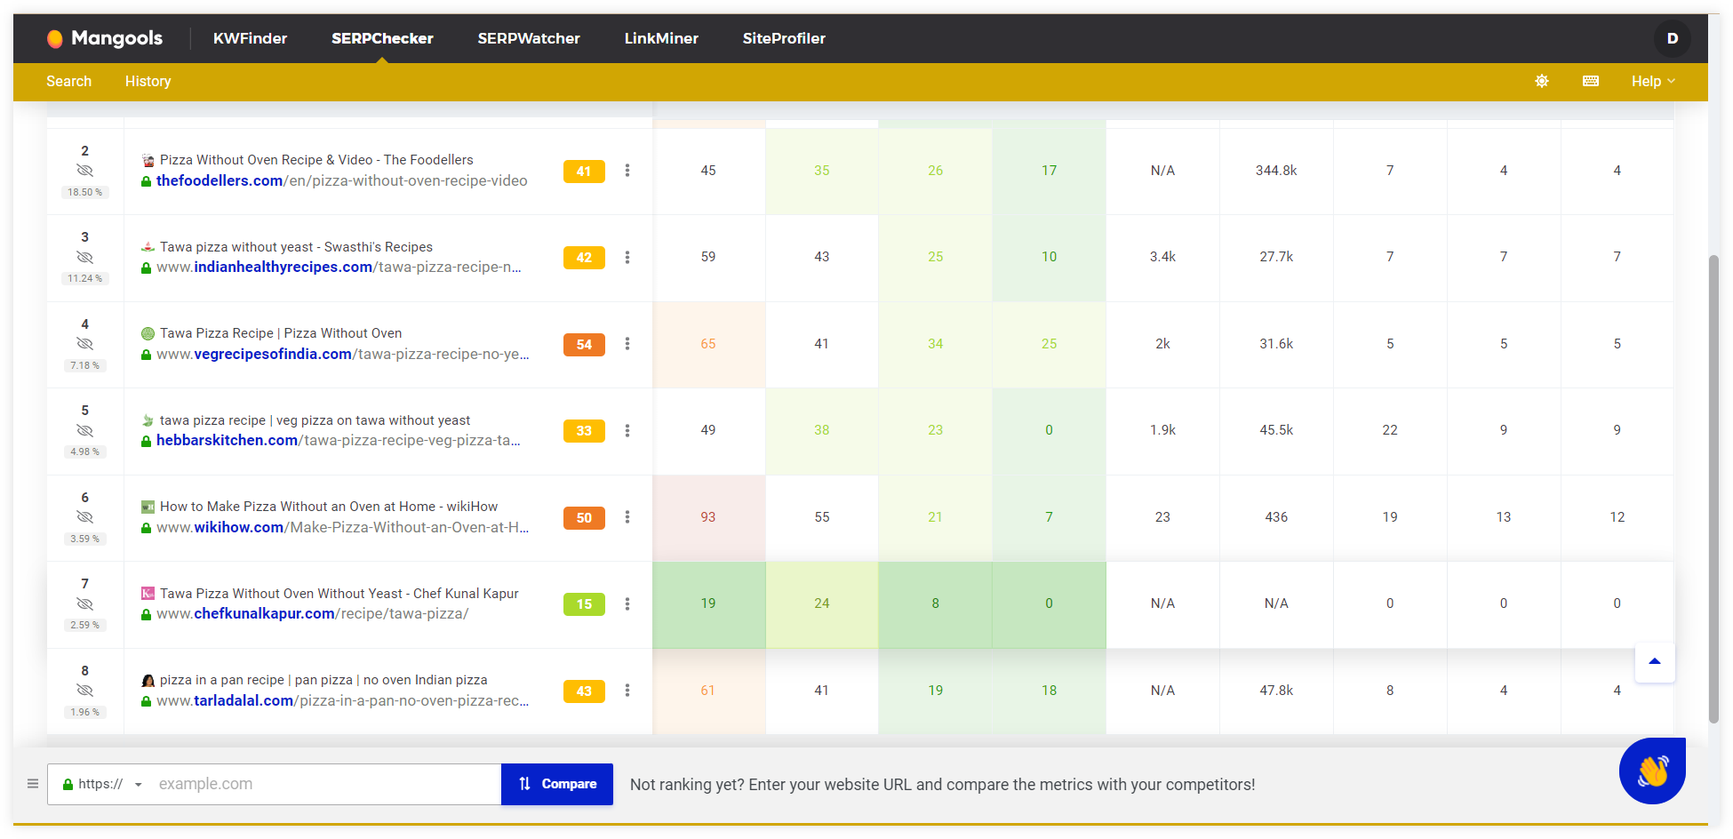
Task: Open the three-dot menu on thefoodellers.com row
Action: click(x=627, y=171)
